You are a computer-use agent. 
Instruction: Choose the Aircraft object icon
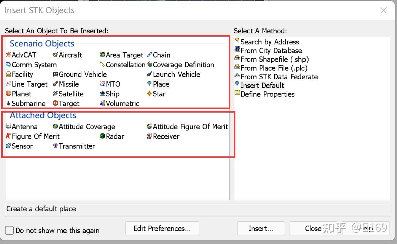pyautogui.click(x=55, y=55)
